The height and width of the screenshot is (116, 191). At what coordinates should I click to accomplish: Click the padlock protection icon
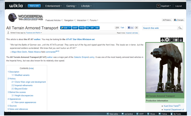181,40
